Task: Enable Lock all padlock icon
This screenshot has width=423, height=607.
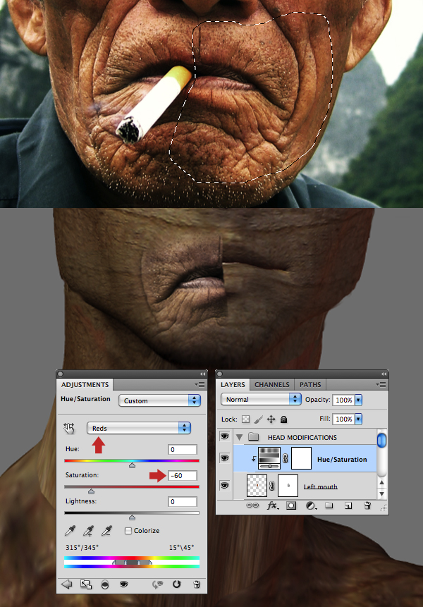Action: click(283, 419)
